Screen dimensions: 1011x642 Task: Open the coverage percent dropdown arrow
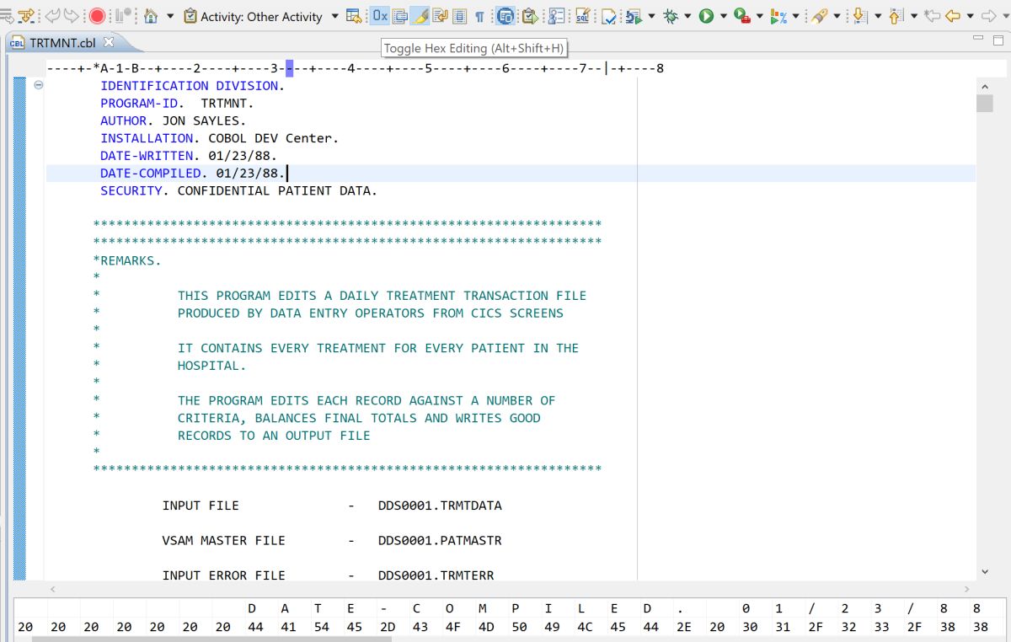[795, 16]
